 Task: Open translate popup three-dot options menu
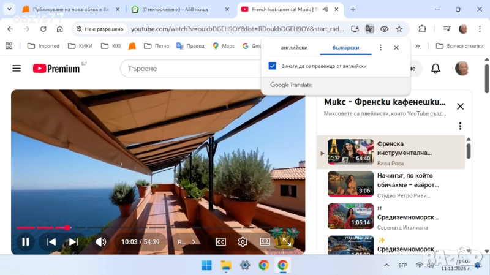click(380, 48)
